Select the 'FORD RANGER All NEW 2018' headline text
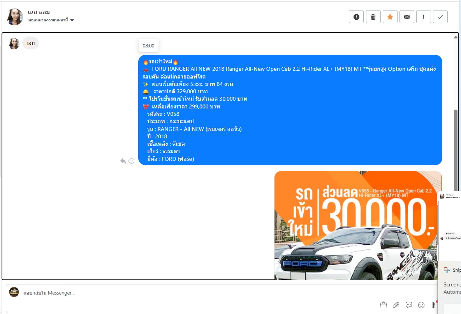Image resolution: width=461 pixels, height=314 pixels. tap(188, 69)
